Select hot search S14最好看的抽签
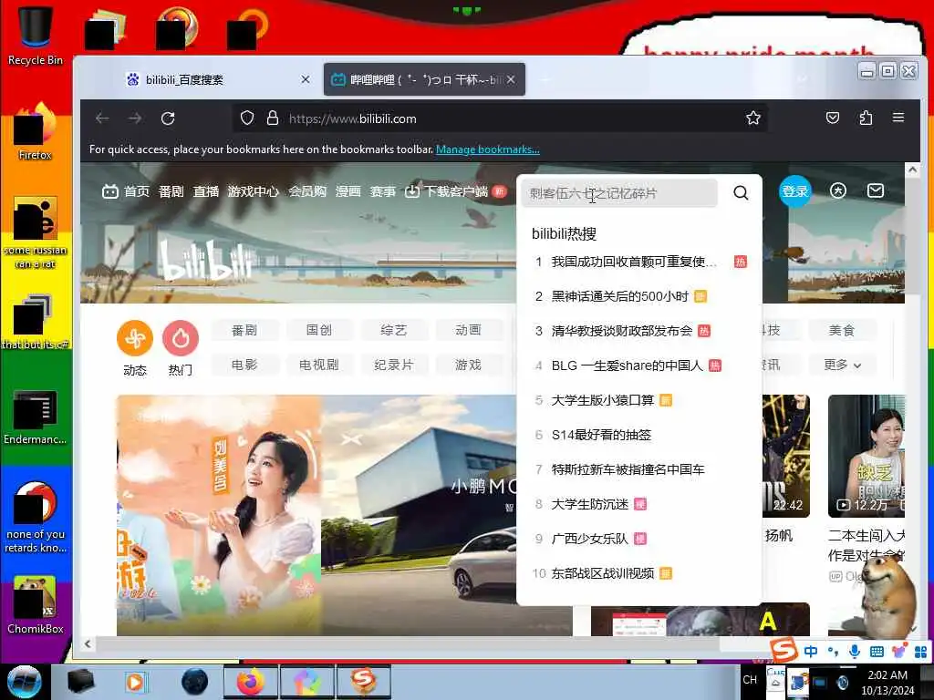 click(x=601, y=435)
